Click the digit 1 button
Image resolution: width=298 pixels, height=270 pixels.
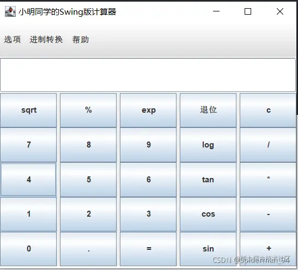(28, 214)
